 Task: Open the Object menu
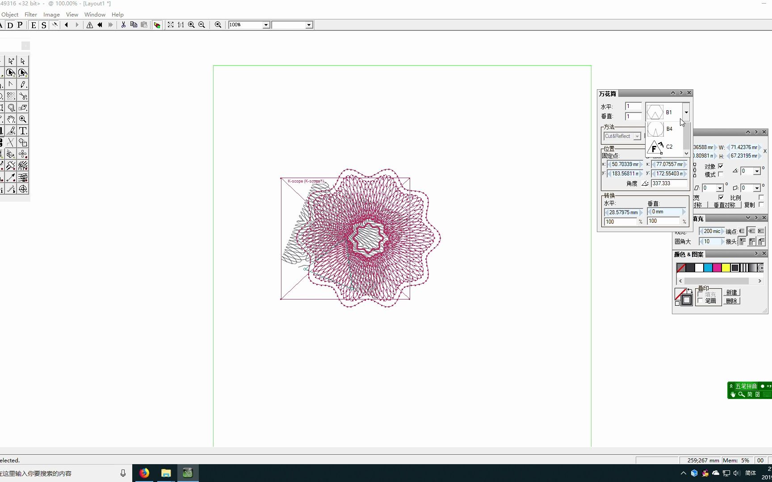(x=10, y=15)
